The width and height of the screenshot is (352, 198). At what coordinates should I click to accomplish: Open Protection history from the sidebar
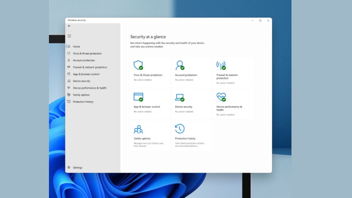83,102
